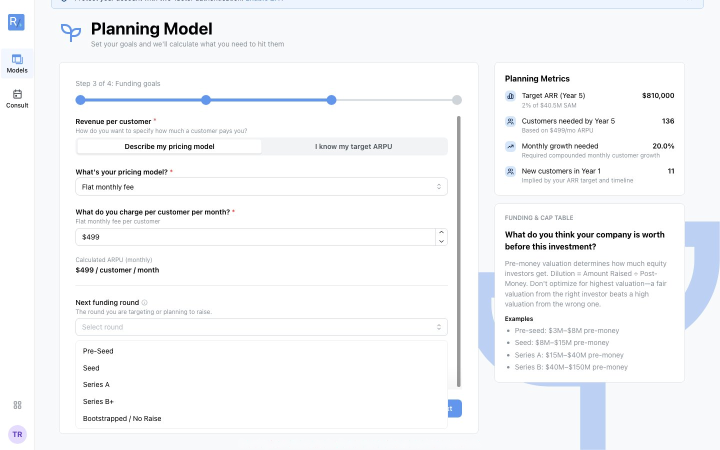The image size is (720, 450).
Task: Open the pricing model Flat monthly fee dropdown
Action: pyautogui.click(x=261, y=187)
